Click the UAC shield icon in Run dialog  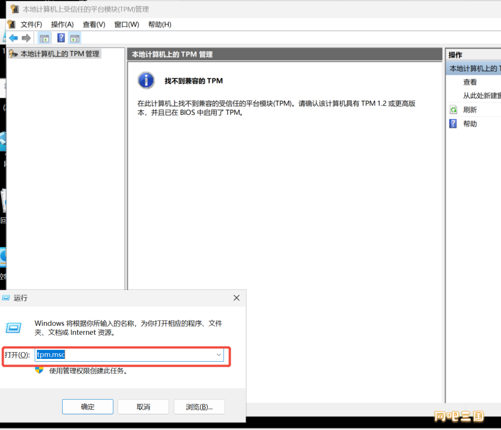click(39, 370)
